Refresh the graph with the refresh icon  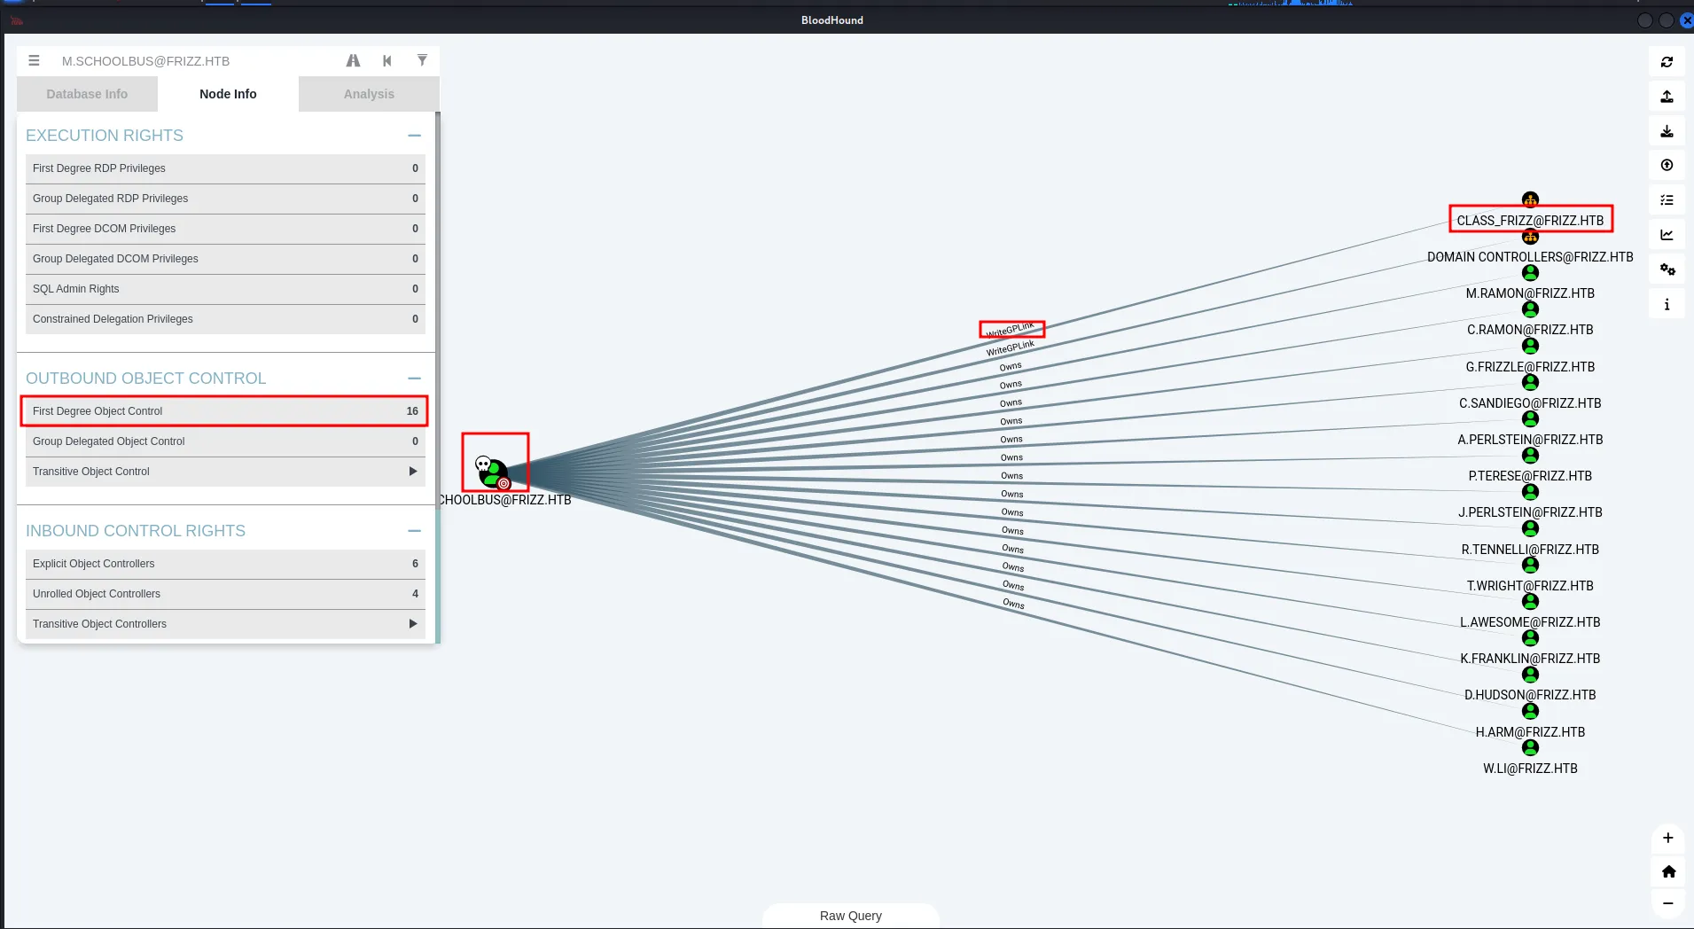(x=1667, y=62)
